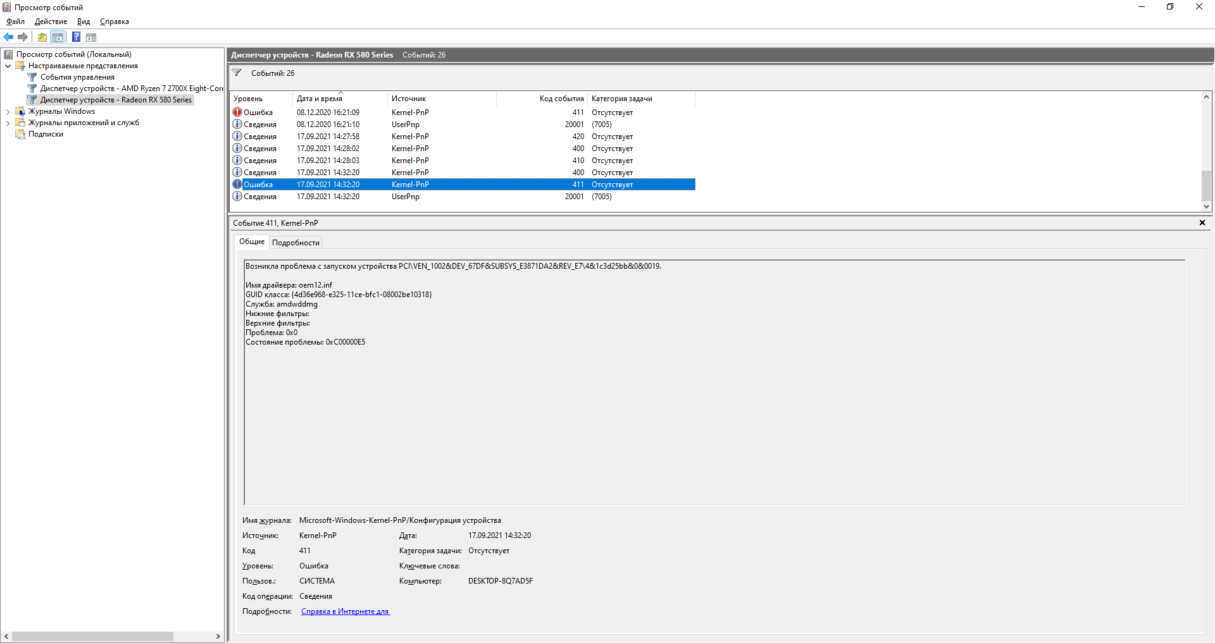Click the event list vertical scrollbar thumb

point(1206,186)
